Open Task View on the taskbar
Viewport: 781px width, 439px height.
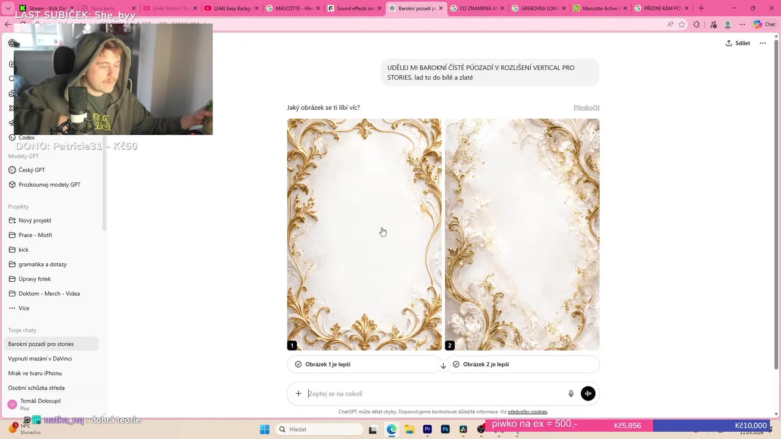click(373, 429)
